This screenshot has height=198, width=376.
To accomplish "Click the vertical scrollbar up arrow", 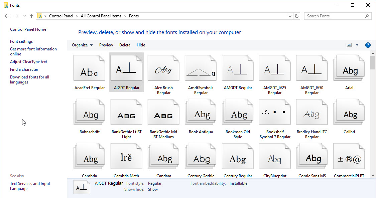I will click(x=373, y=53).
